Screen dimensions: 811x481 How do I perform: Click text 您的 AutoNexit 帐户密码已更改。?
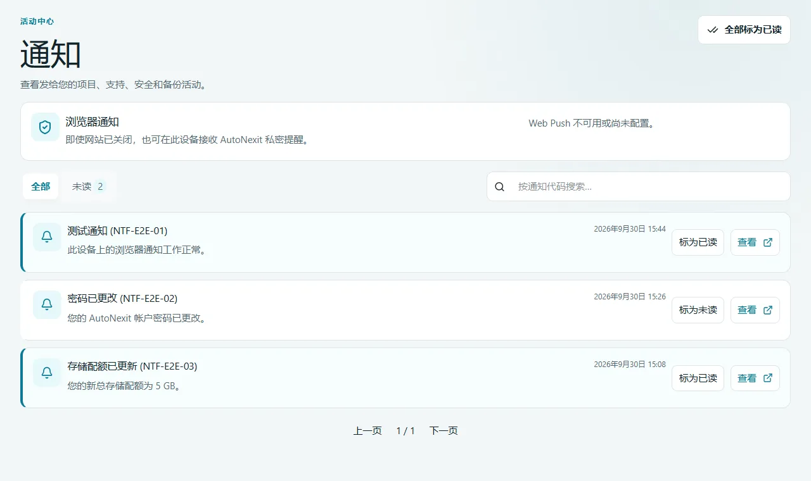click(139, 318)
